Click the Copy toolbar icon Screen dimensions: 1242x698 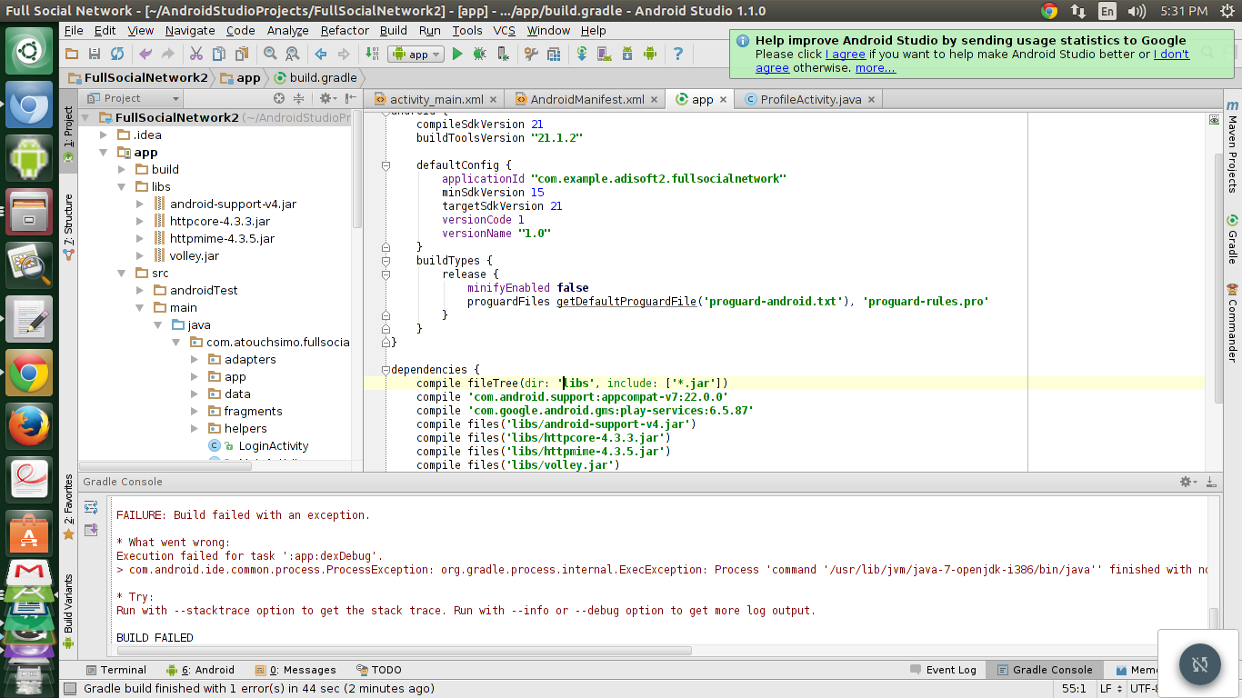coord(219,55)
